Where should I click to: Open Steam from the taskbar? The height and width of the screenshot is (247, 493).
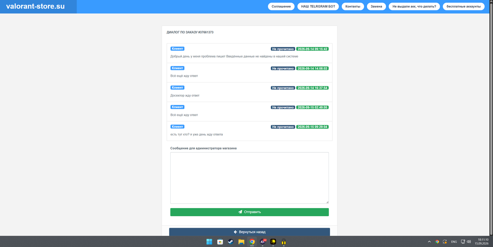[231, 242]
